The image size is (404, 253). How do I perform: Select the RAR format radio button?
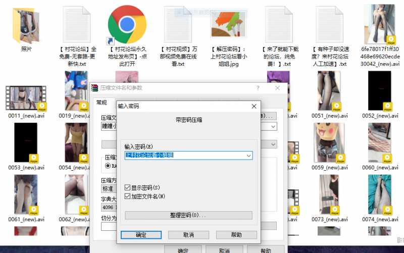[x=108, y=166]
